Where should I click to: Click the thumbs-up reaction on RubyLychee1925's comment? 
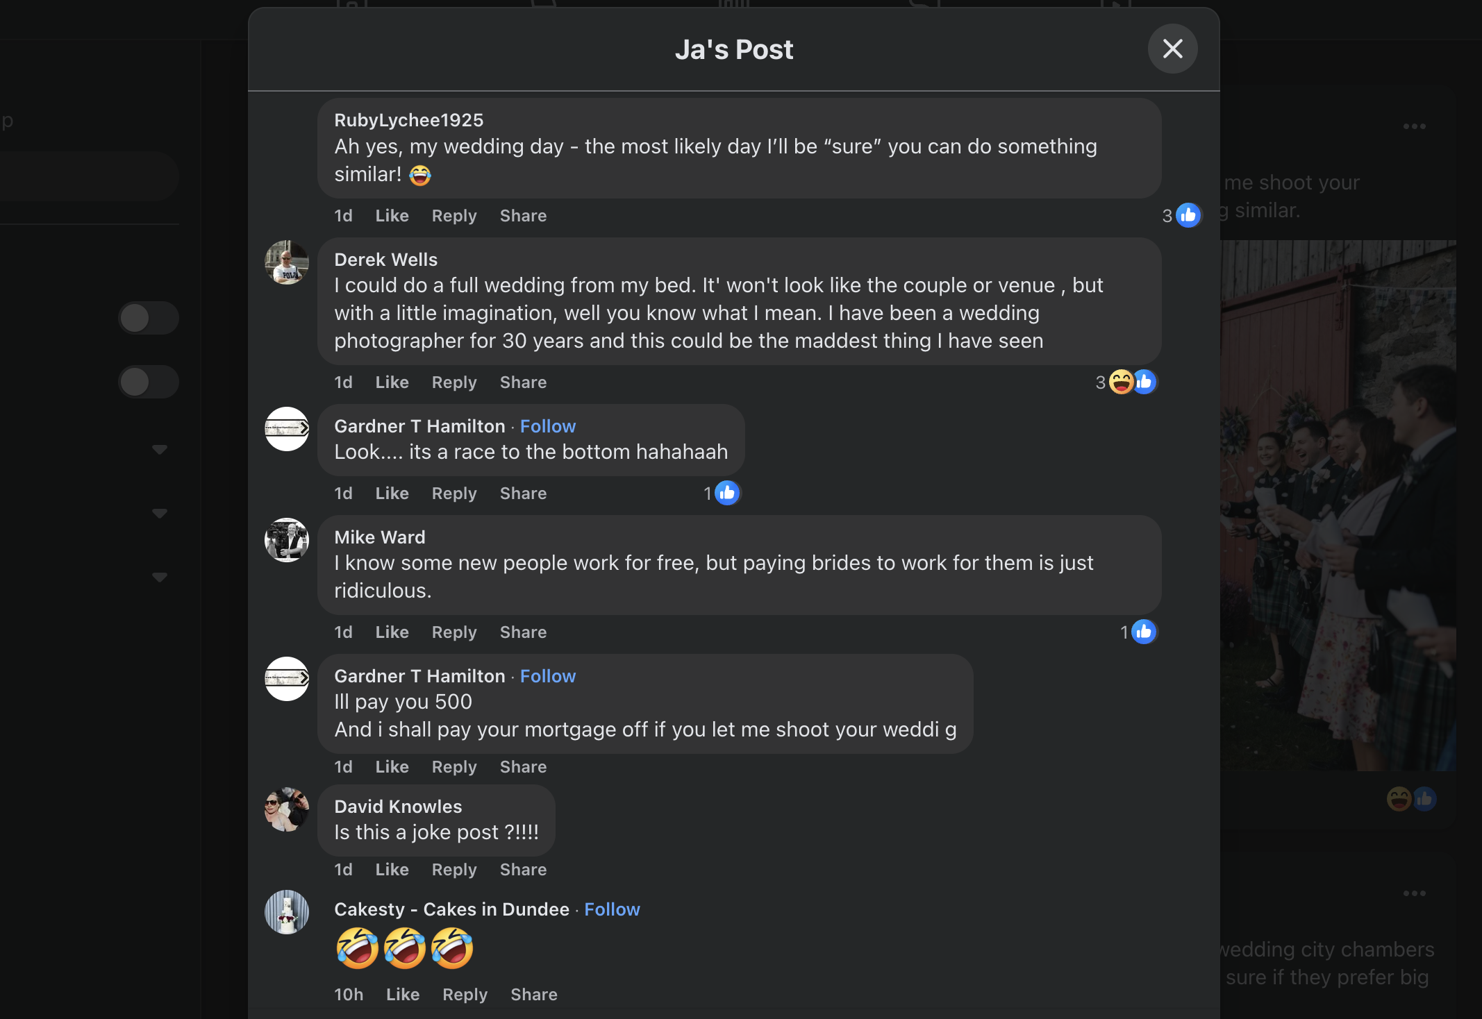(1187, 215)
